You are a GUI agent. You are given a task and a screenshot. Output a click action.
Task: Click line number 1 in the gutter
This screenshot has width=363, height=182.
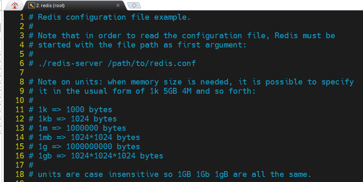click(x=22, y=17)
